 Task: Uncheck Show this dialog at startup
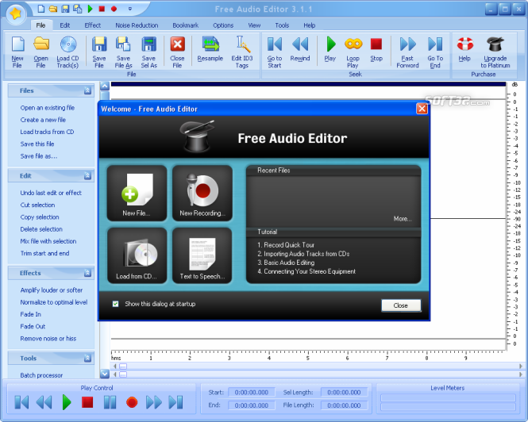click(x=115, y=304)
